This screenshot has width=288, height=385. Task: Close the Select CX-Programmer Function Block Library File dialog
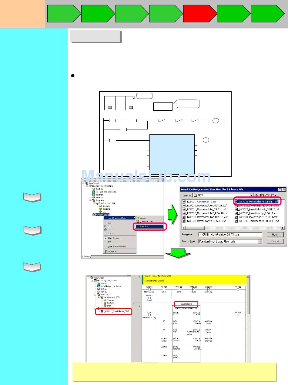coord(284,189)
